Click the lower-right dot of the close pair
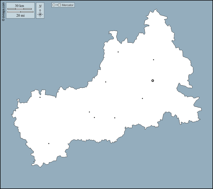Image resolution: width=213 pixels, height=189 pixels. [x=94, y=117]
